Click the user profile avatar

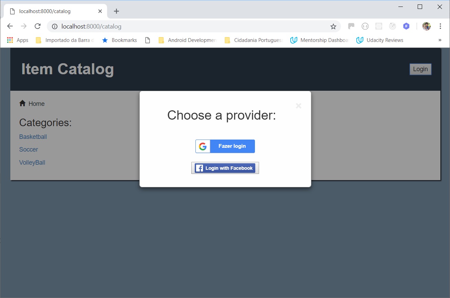tap(427, 26)
